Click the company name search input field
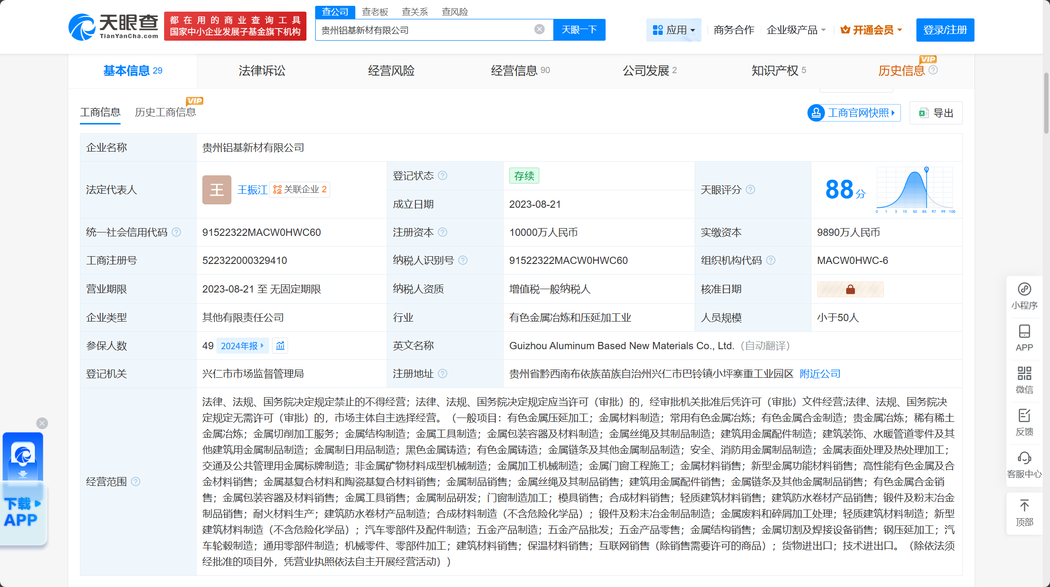The height and width of the screenshot is (587, 1050). (426, 30)
